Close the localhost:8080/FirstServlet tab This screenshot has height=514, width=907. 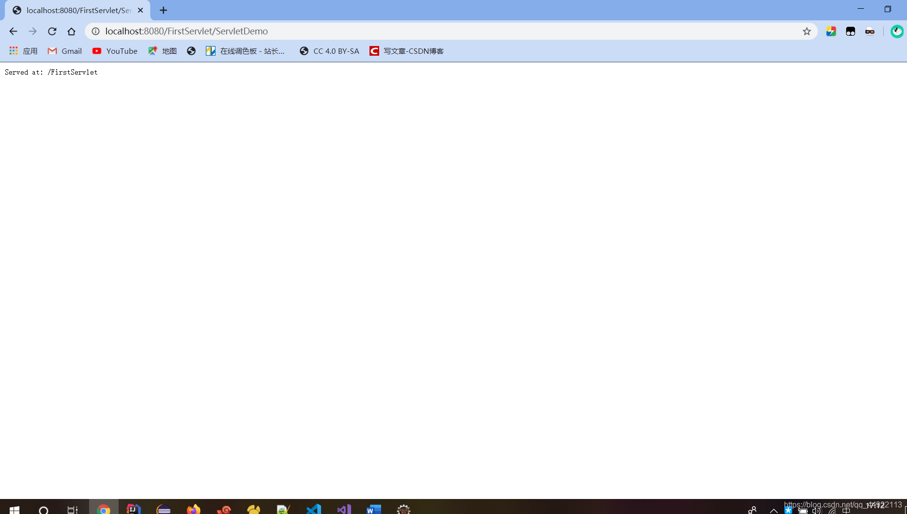pos(140,10)
